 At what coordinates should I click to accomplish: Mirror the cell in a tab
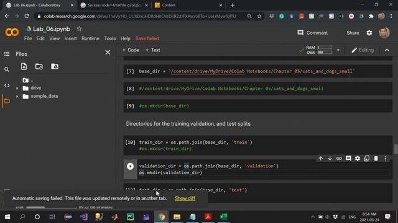tap(366, 159)
